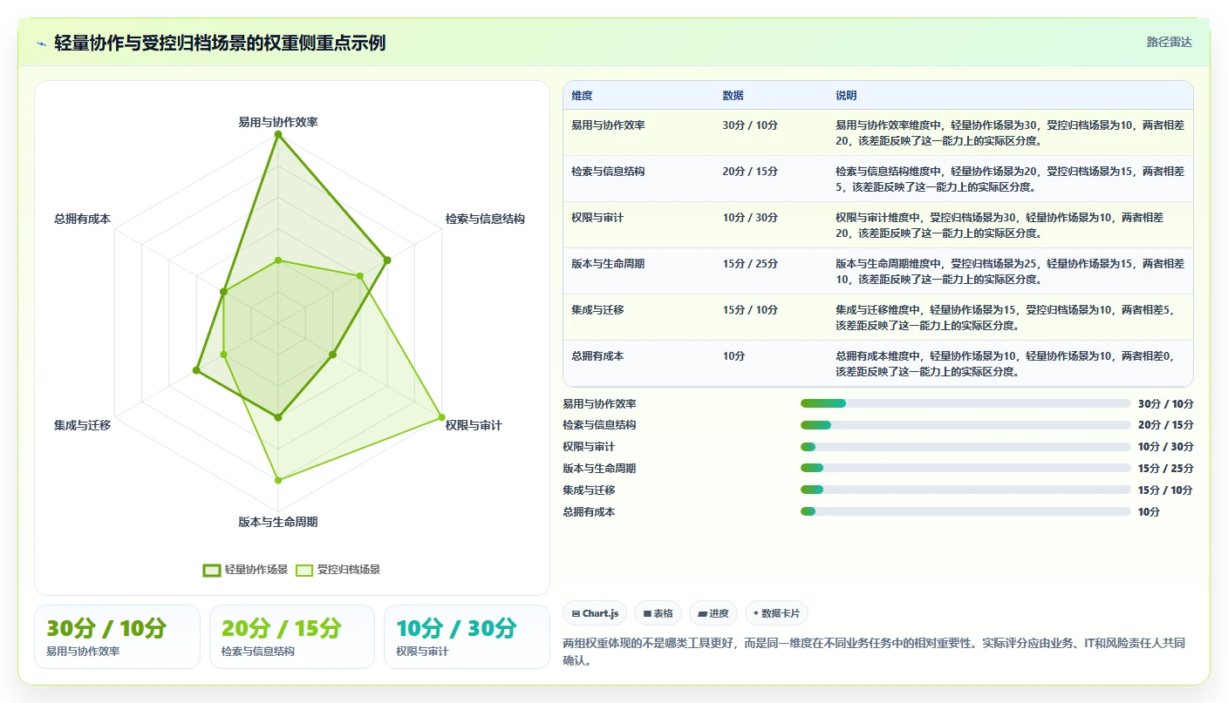1228x703 pixels.
Task: Click the 20分 / 15分 cell in table
Action: tap(750, 172)
